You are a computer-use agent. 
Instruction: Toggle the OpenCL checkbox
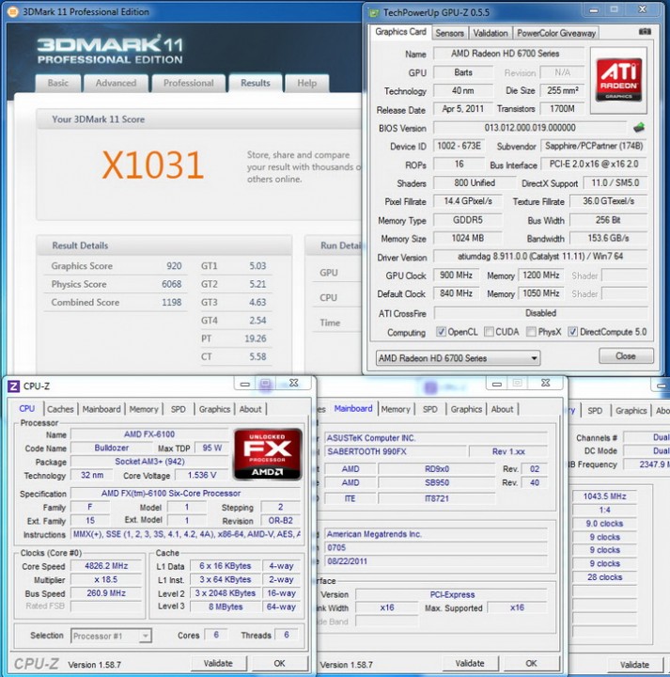point(441,332)
